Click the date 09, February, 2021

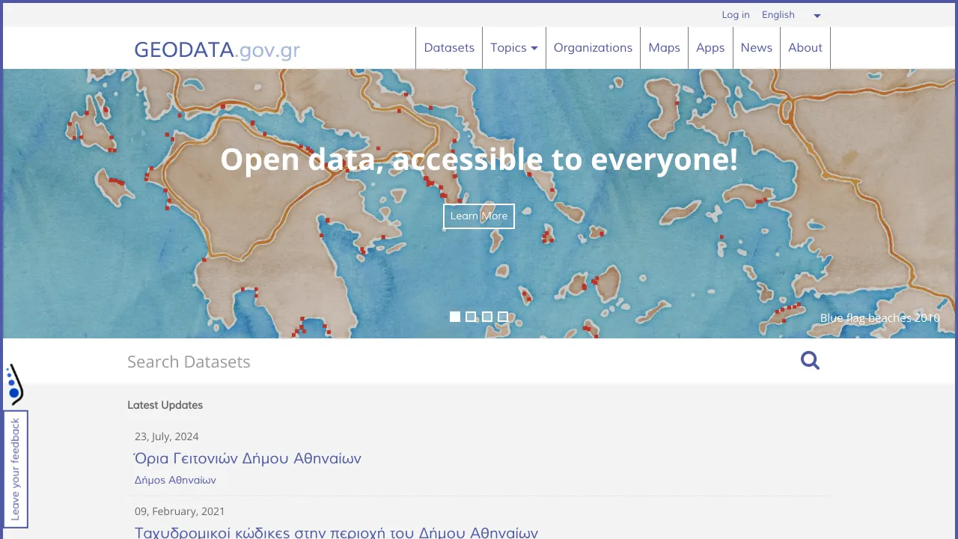[x=180, y=511]
